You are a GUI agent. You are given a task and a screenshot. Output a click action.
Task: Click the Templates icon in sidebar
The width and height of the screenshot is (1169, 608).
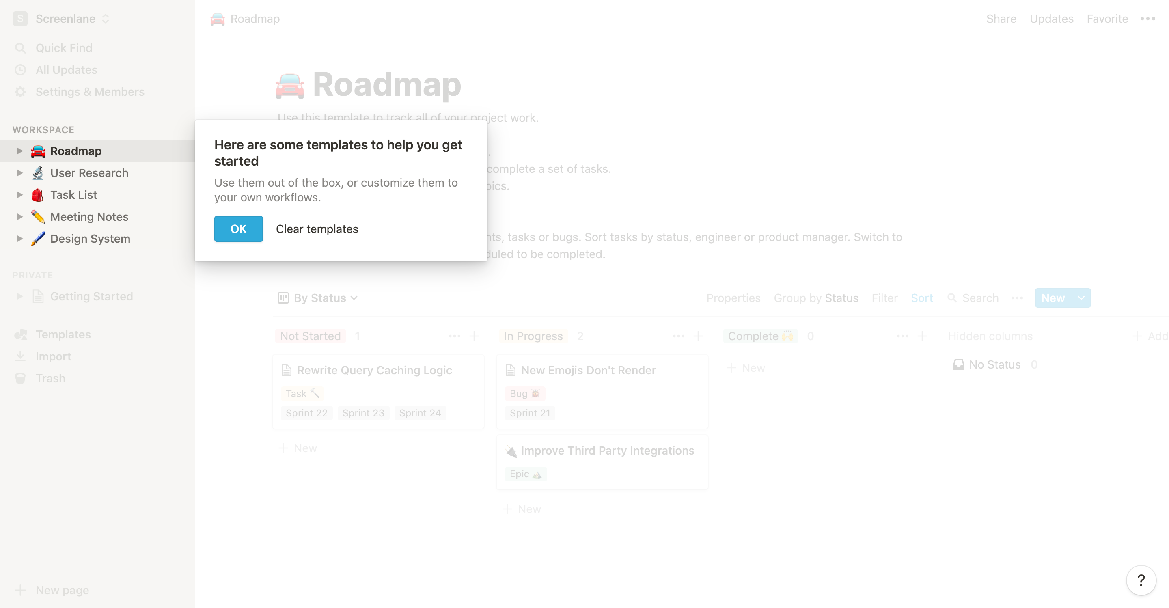(21, 334)
